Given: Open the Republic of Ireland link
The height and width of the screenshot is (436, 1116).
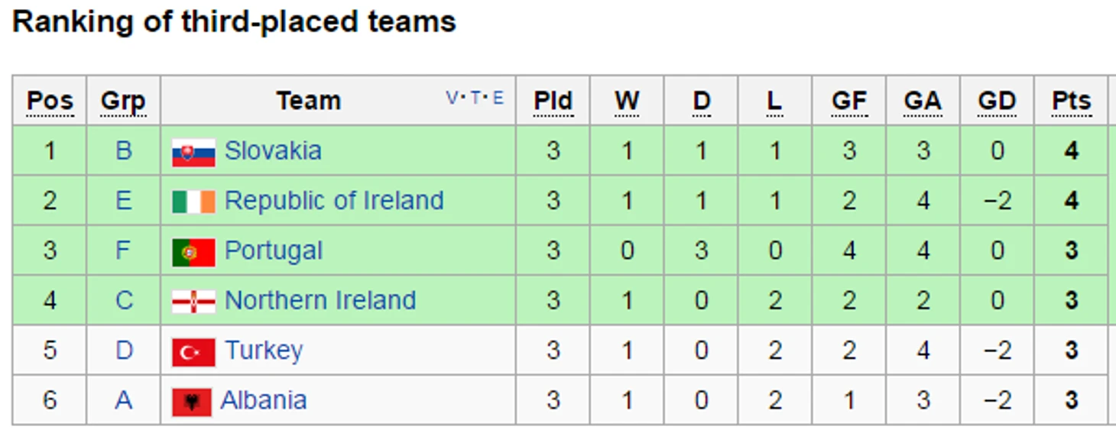Looking at the screenshot, I should [x=334, y=201].
